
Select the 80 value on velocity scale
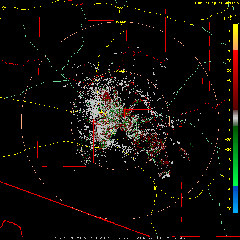[x=229, y=41]
